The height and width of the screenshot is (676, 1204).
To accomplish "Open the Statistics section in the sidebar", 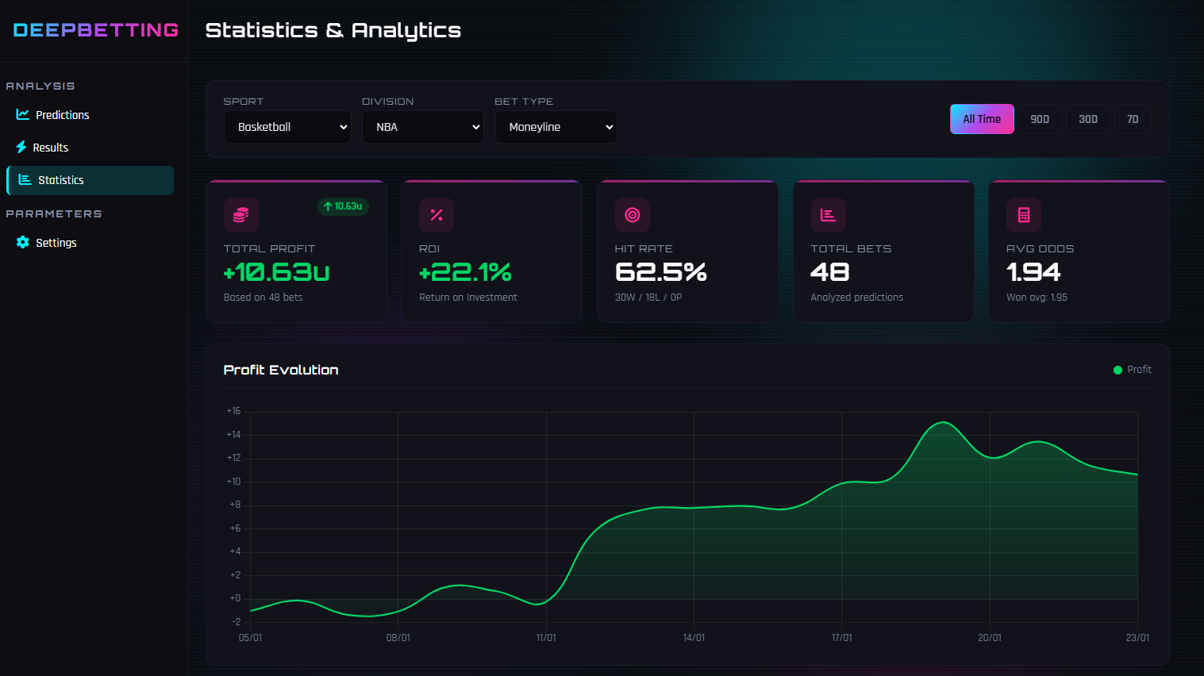I will point(90,180).
